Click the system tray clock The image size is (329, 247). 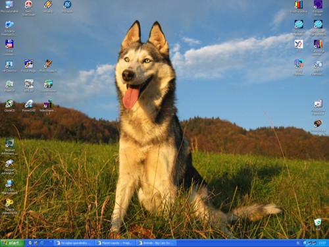point(322,243)
